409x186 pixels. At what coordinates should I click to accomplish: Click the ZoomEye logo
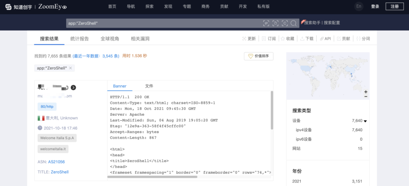[x=52, y=7]
